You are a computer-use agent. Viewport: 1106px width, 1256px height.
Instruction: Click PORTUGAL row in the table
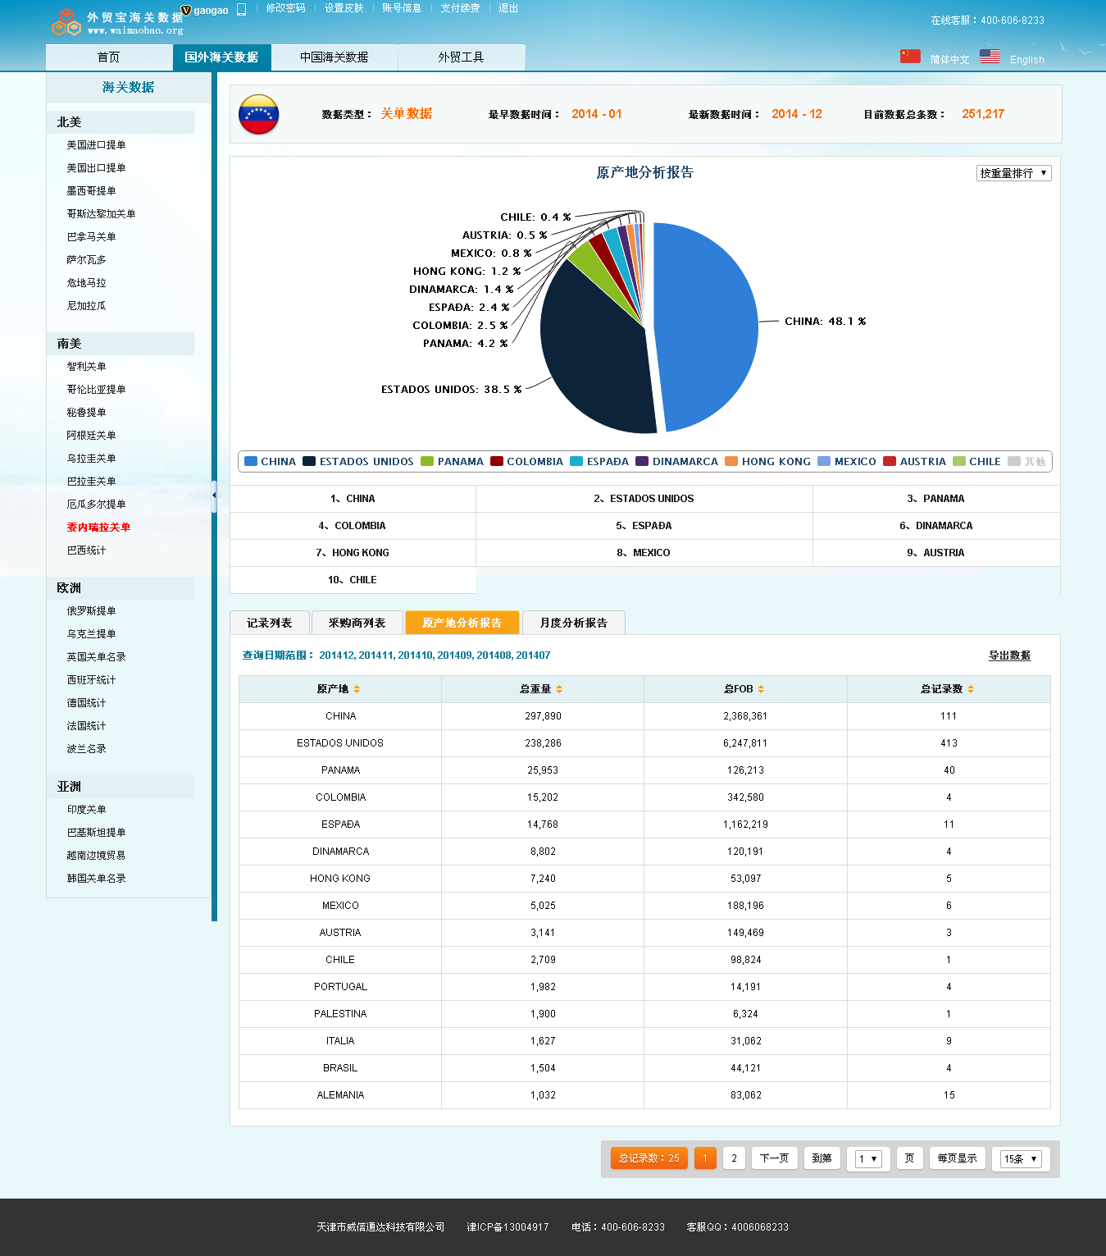[644, 987]
